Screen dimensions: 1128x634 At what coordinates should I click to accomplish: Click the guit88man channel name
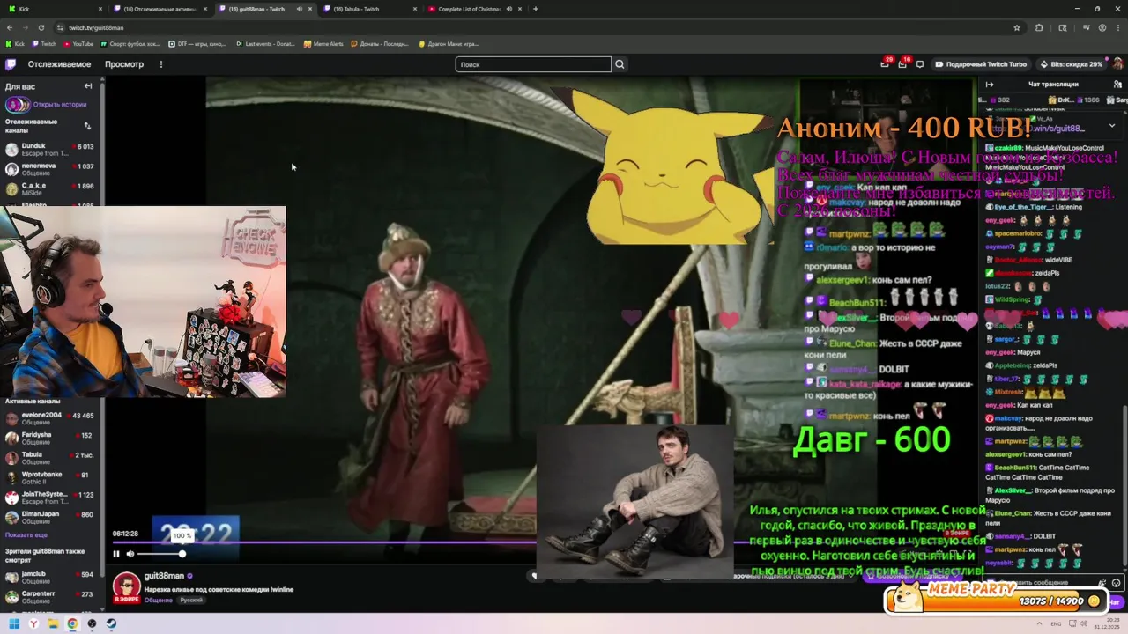[164, 576]
